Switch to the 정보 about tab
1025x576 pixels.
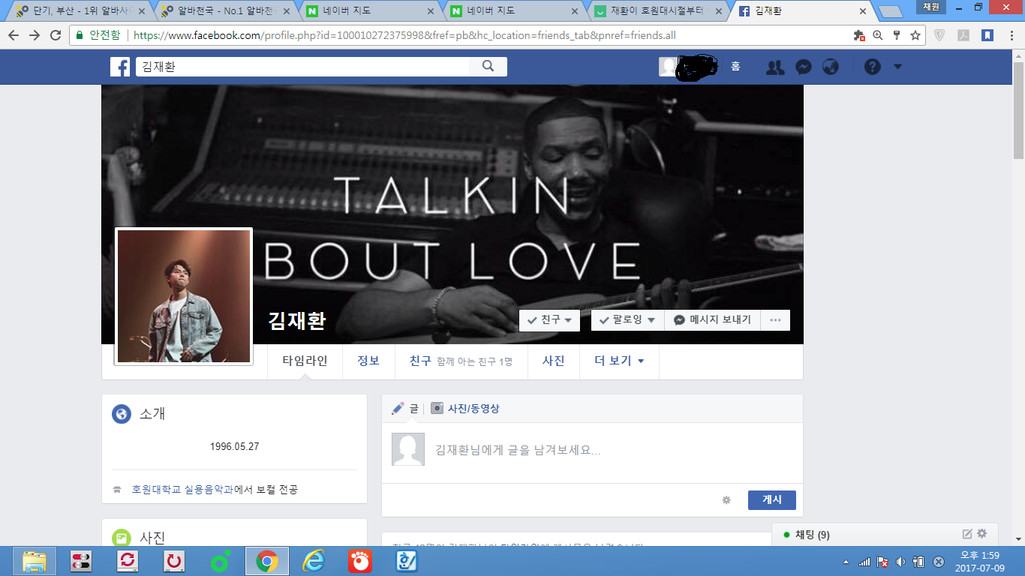tap(368, 361)
